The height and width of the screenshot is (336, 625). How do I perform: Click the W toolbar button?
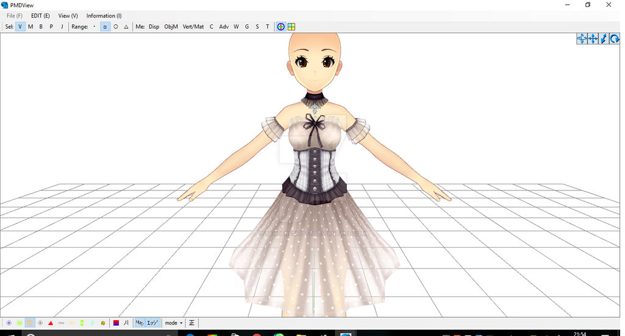(236, 27)
